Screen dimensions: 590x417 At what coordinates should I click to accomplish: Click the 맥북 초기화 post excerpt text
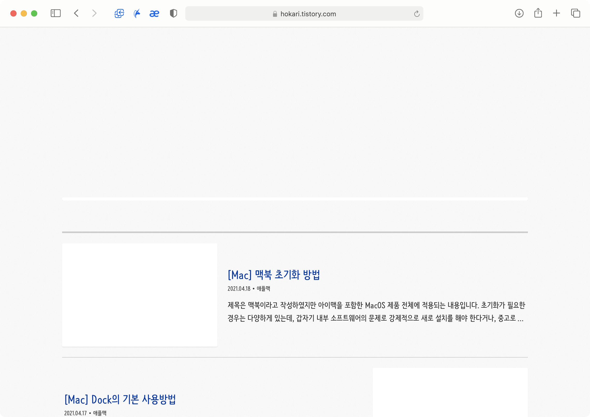coord(376,312)
